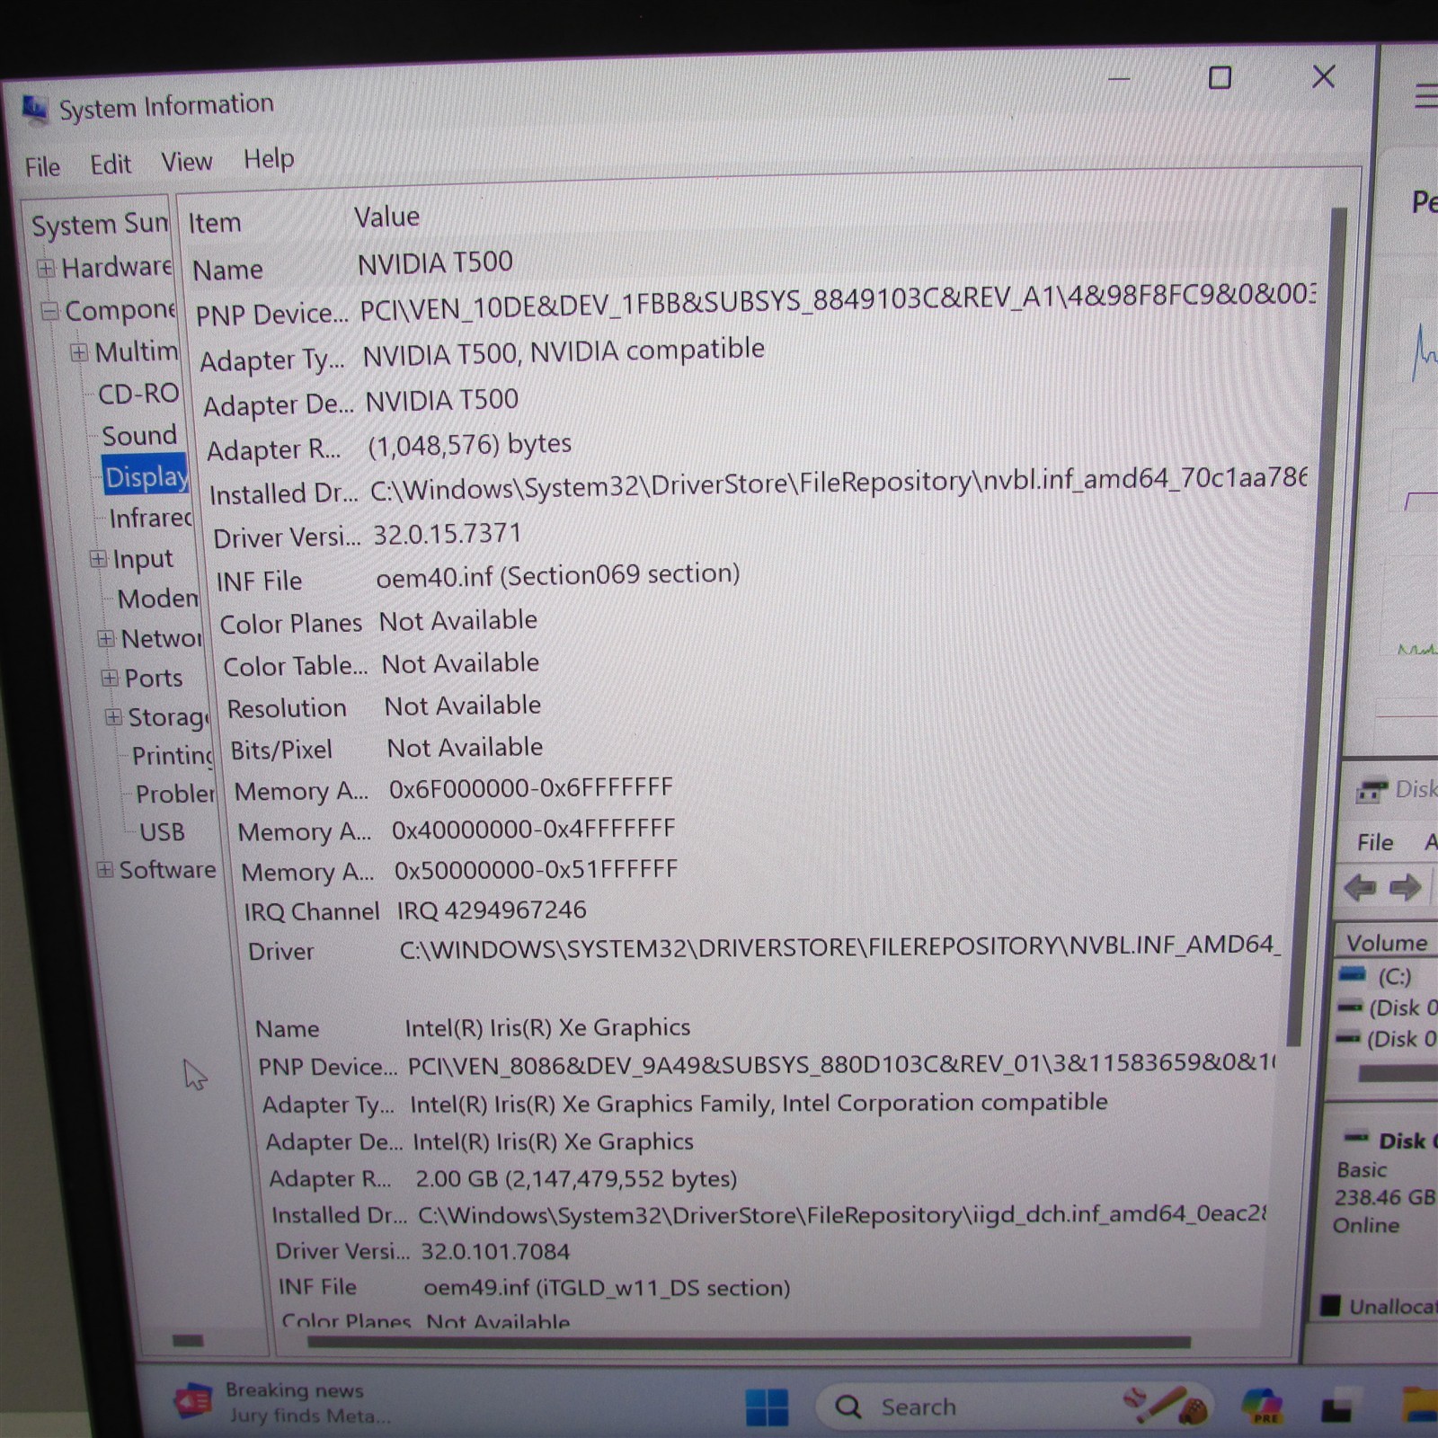Click the Forward arrow in Disk Management
The image size is (1438, 1438).
[x=1405, y=888]
